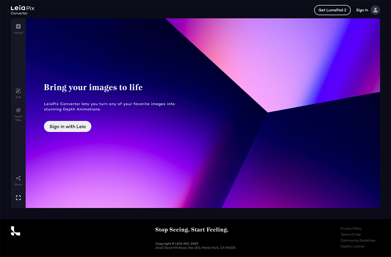Click the Sand Hill Road address text
This screenshot has width=391, height=257.
click(195, 248)
